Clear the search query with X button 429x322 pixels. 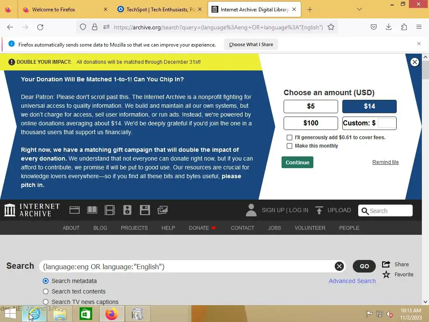point(339,266)
